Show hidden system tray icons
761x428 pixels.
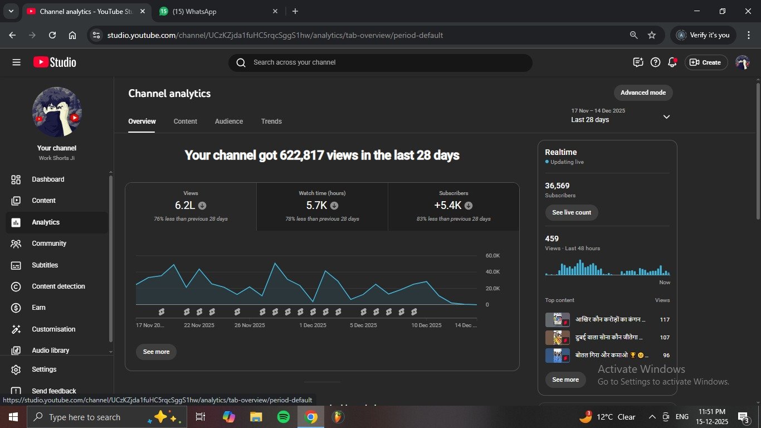click(652, 417)
